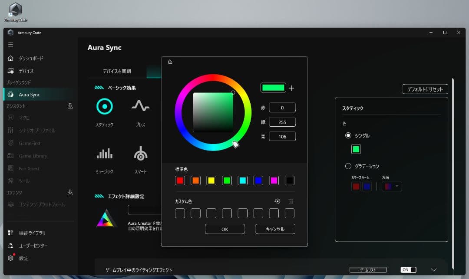Image resolution: width=469 pixels, height=279 pixels.
Task: Select the Breathing wave effect icon
Action: [x=140, y=106]
